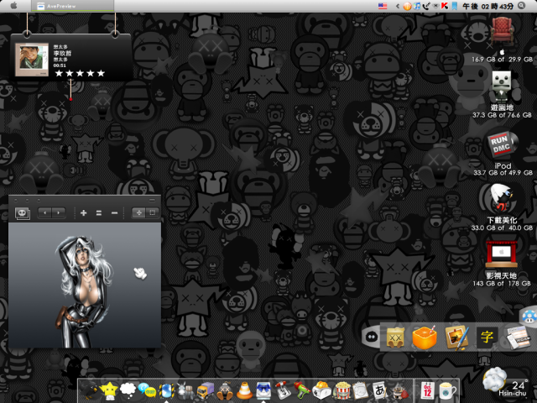Open the donkey aMule icon in Dock

tap(186, 390)
